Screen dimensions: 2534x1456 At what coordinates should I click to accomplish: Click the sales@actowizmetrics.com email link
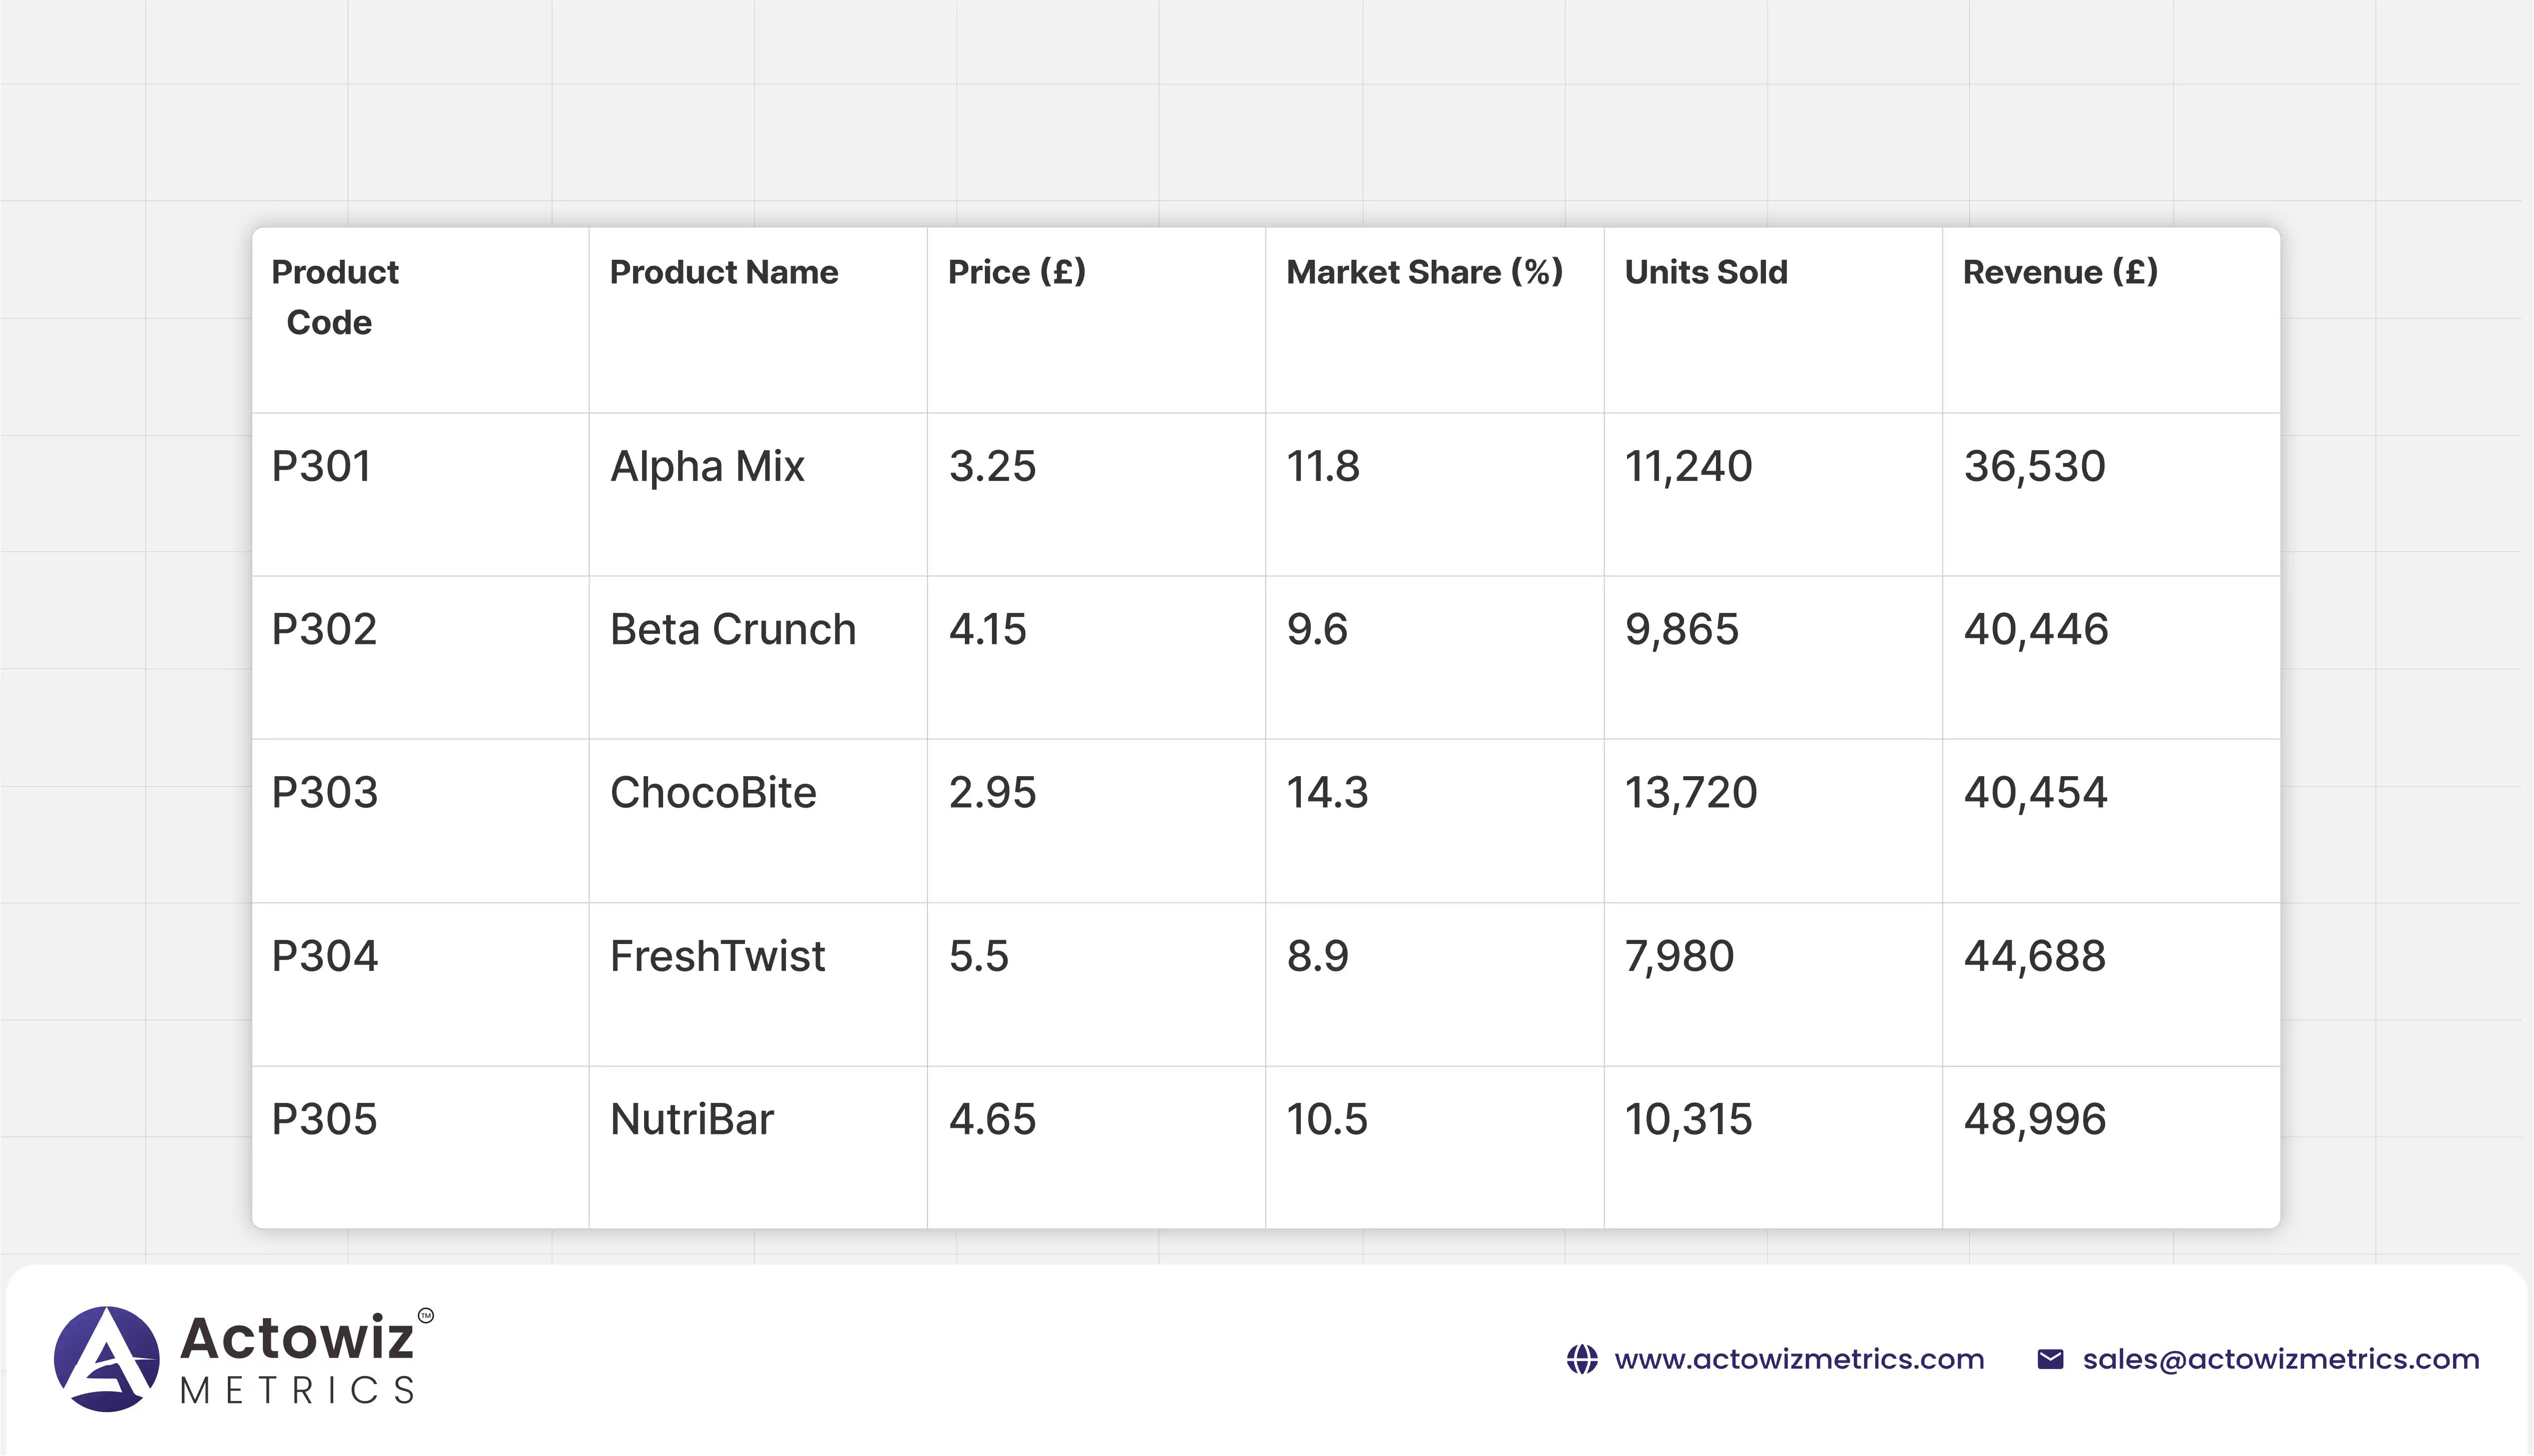pos(2281,1360)
